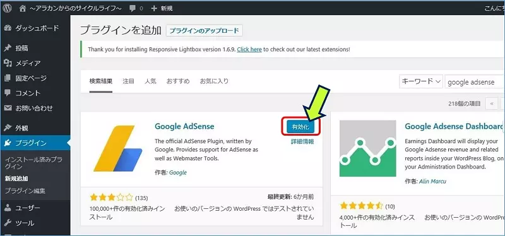Image resolution: width=505 pixels, height=236 pixels.
Task: Click the ツール wrench icon
Action: 8,223
